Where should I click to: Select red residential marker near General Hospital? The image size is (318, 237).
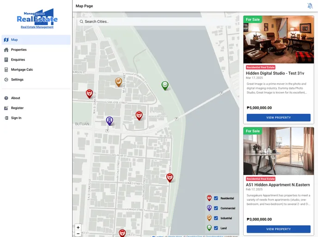point(139,116)
